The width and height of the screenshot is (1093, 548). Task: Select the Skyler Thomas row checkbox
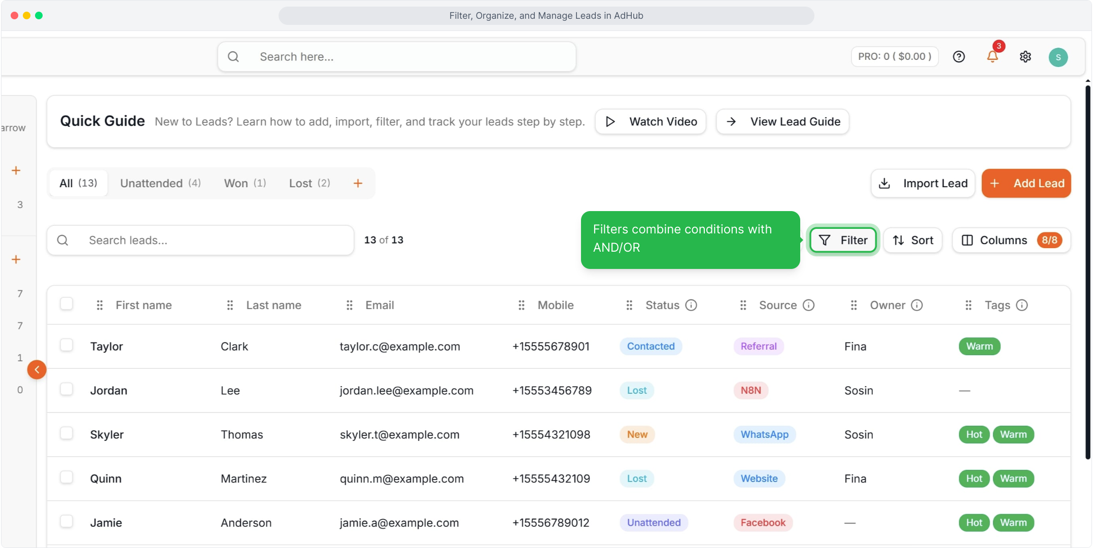click(x=66, y=433)
